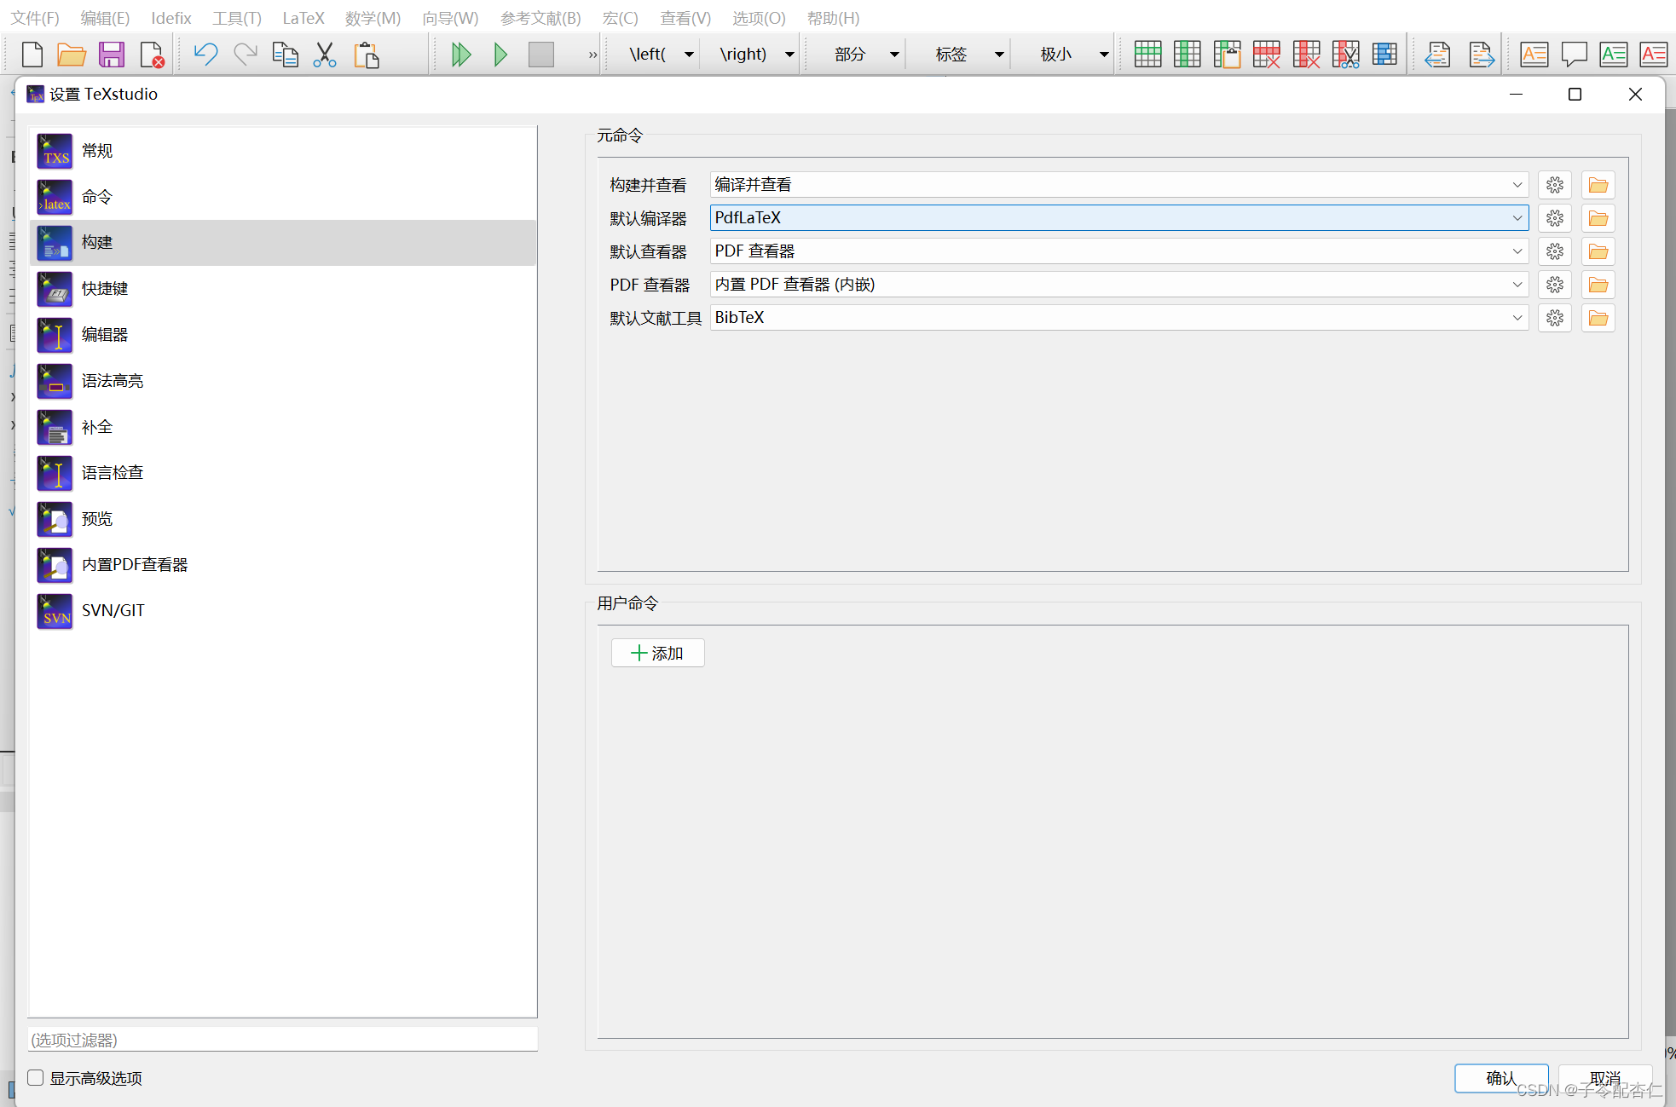1676x1107 pixels.
Task: Click the Paste clipboard icon
Action: [x=367, y=55]
